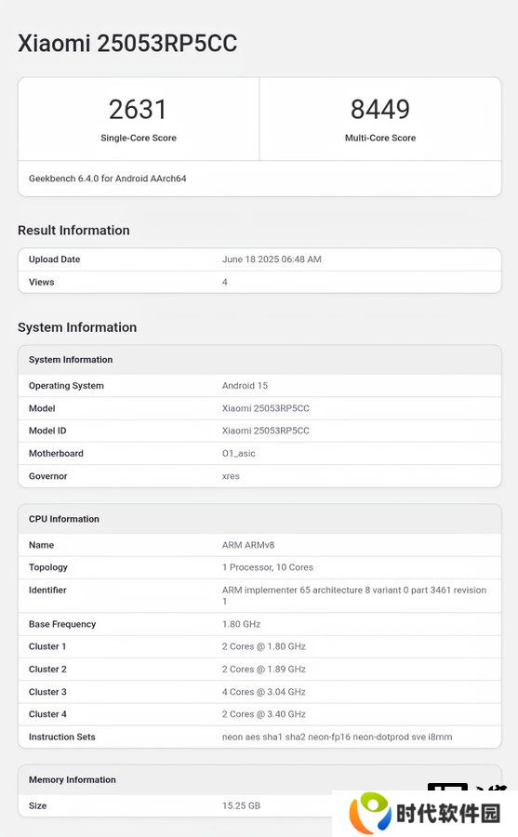Select the Views count value 4
This screenshot has width=518, height=837.
[x=225, y=282]
